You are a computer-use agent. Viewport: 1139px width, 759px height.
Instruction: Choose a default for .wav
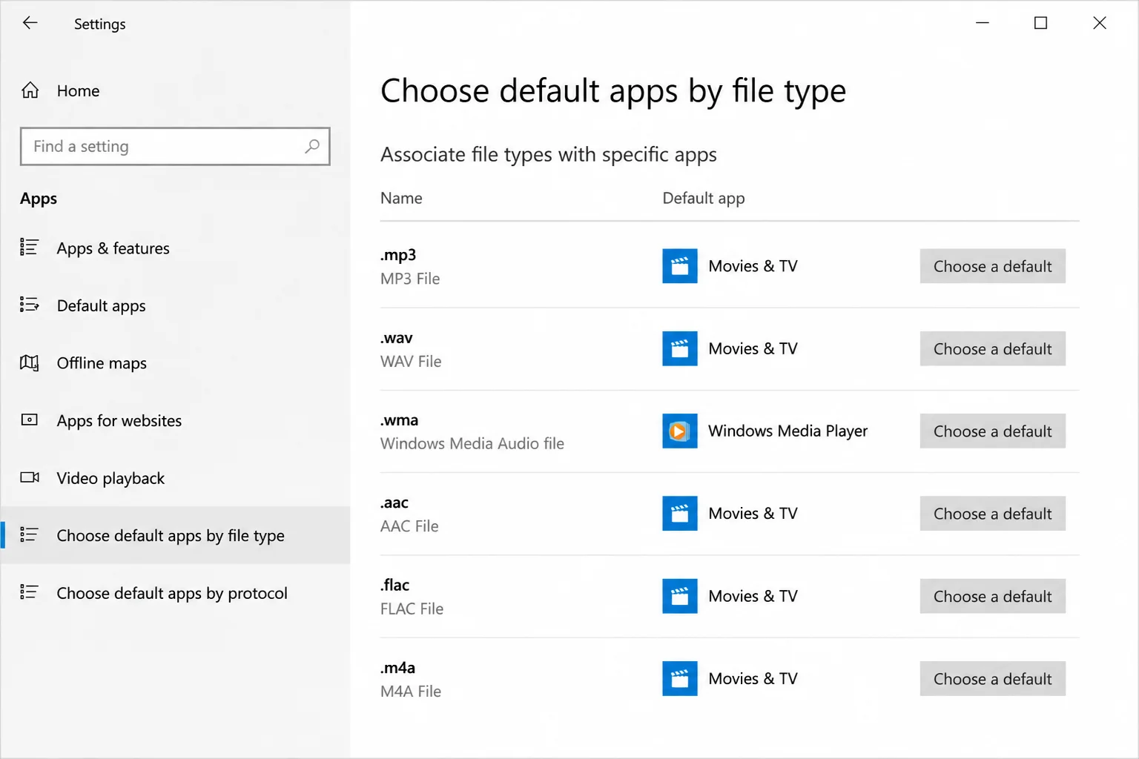tap(992, 348)
